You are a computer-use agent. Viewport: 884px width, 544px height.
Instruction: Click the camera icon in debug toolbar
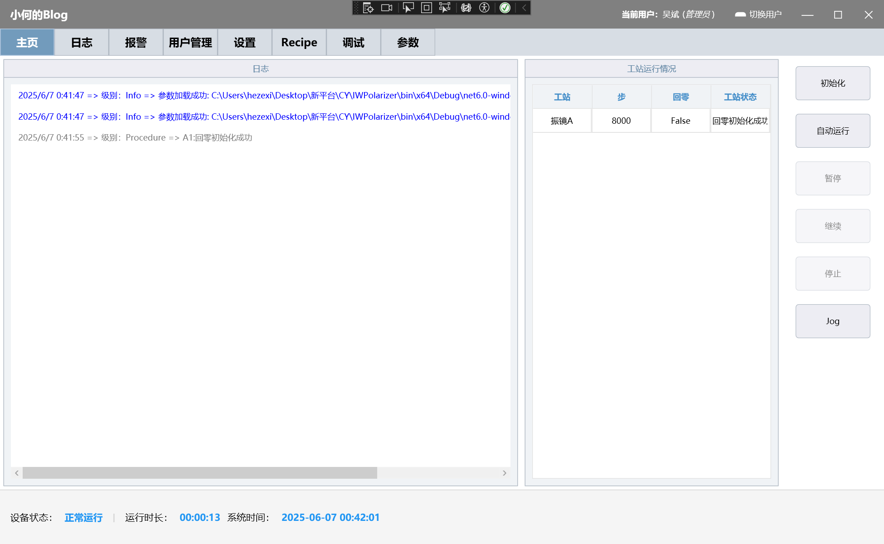tap(387, 8)
